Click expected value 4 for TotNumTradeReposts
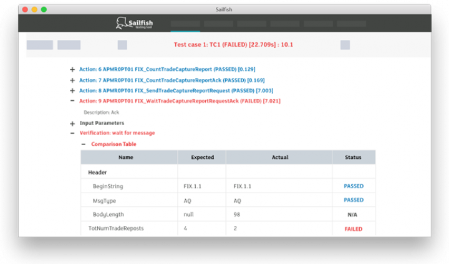 (185, 229)
